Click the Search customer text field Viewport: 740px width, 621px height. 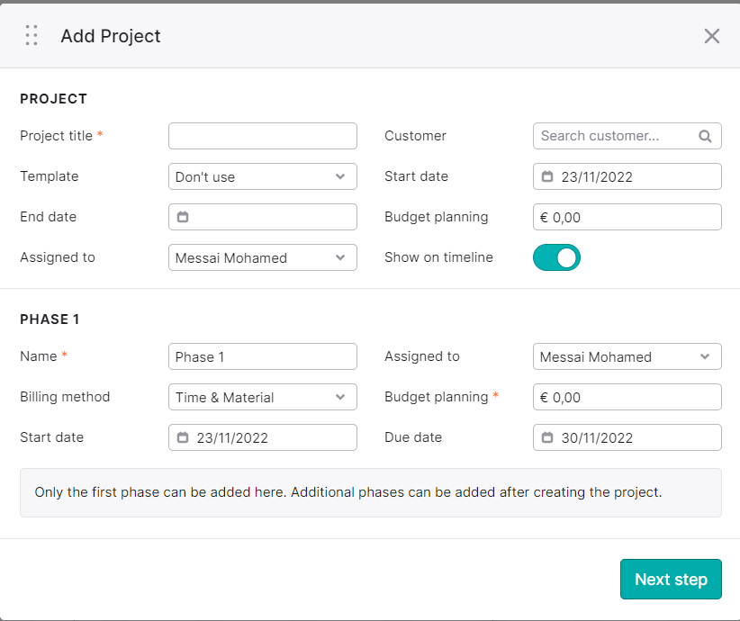tap(627, 136)
